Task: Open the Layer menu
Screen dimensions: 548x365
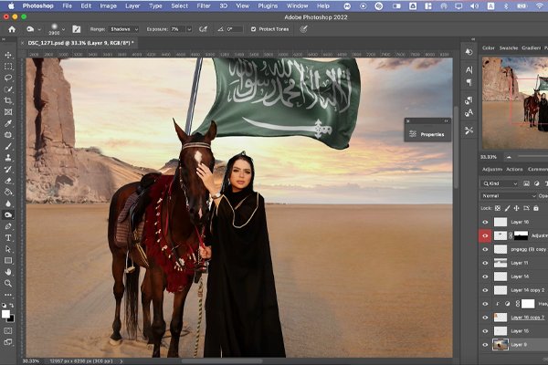Action: 132,6
